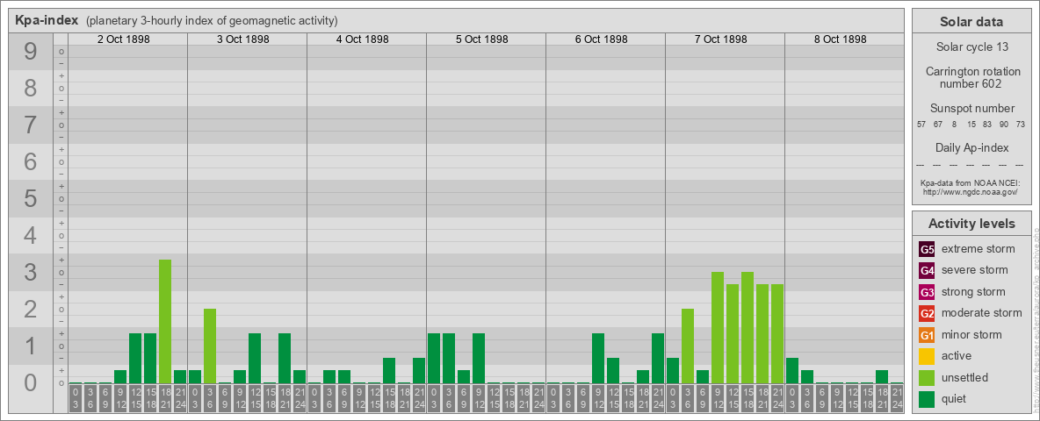Select the light green unsettled swatch
The width and height of the screenshot is (1040, 421).
pos(927,378)
